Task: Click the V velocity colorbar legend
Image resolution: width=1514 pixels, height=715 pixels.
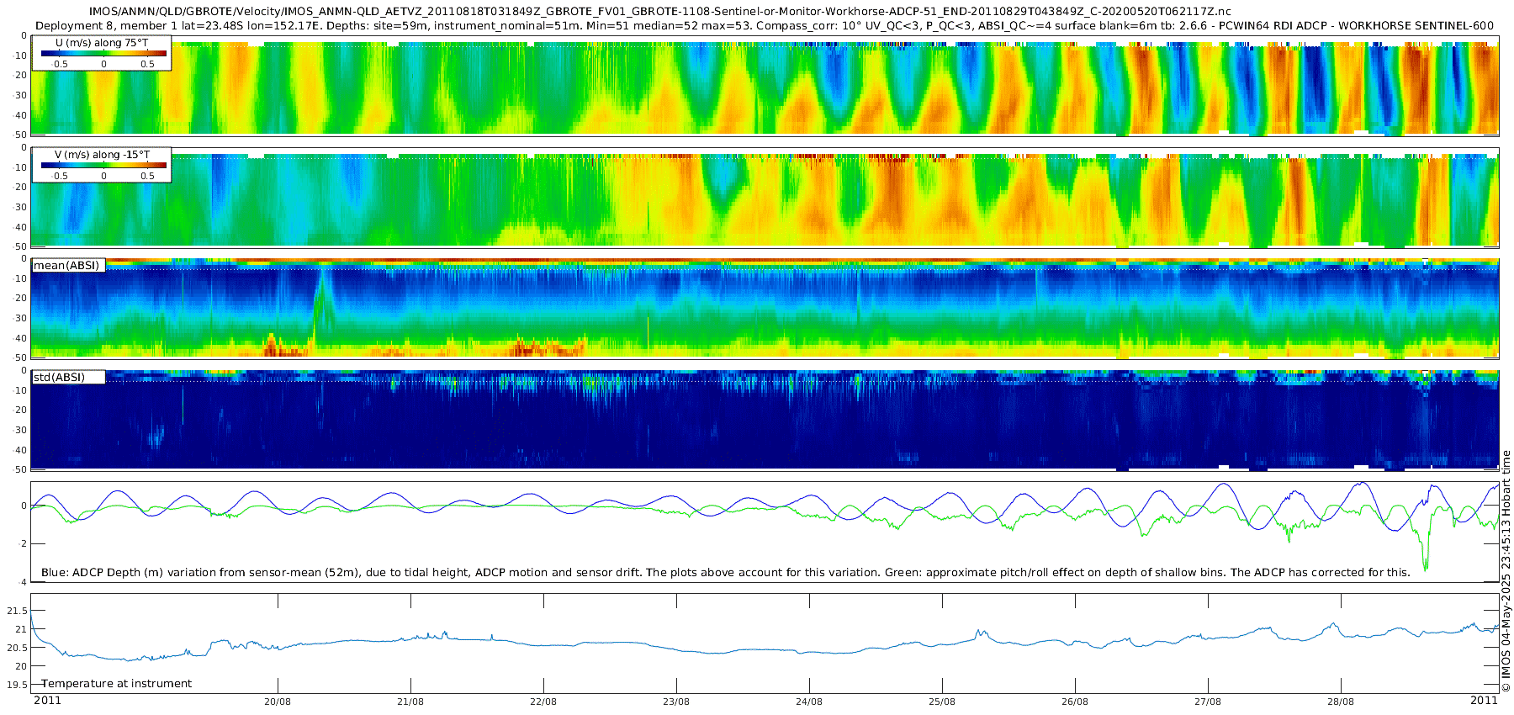Action: (x=102, y=165)
